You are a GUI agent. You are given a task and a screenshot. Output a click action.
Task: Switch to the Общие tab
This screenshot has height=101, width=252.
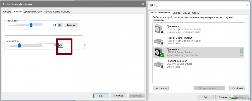pyautogui.click(x=7, y=12)
